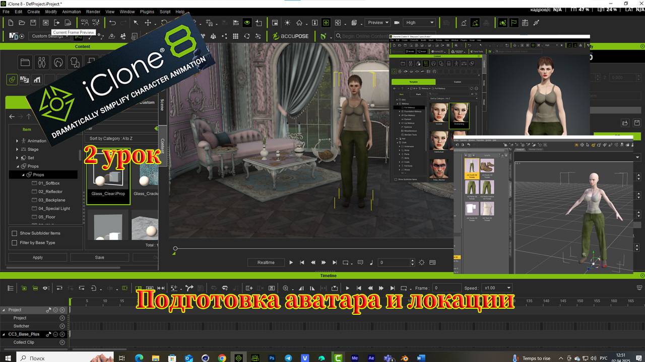This screenshot has height=362, width=645.
Task: Open the Animation menu
Action: point(71,12)
